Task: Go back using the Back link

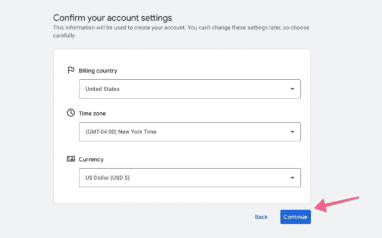Action: [x=261, y=217]
